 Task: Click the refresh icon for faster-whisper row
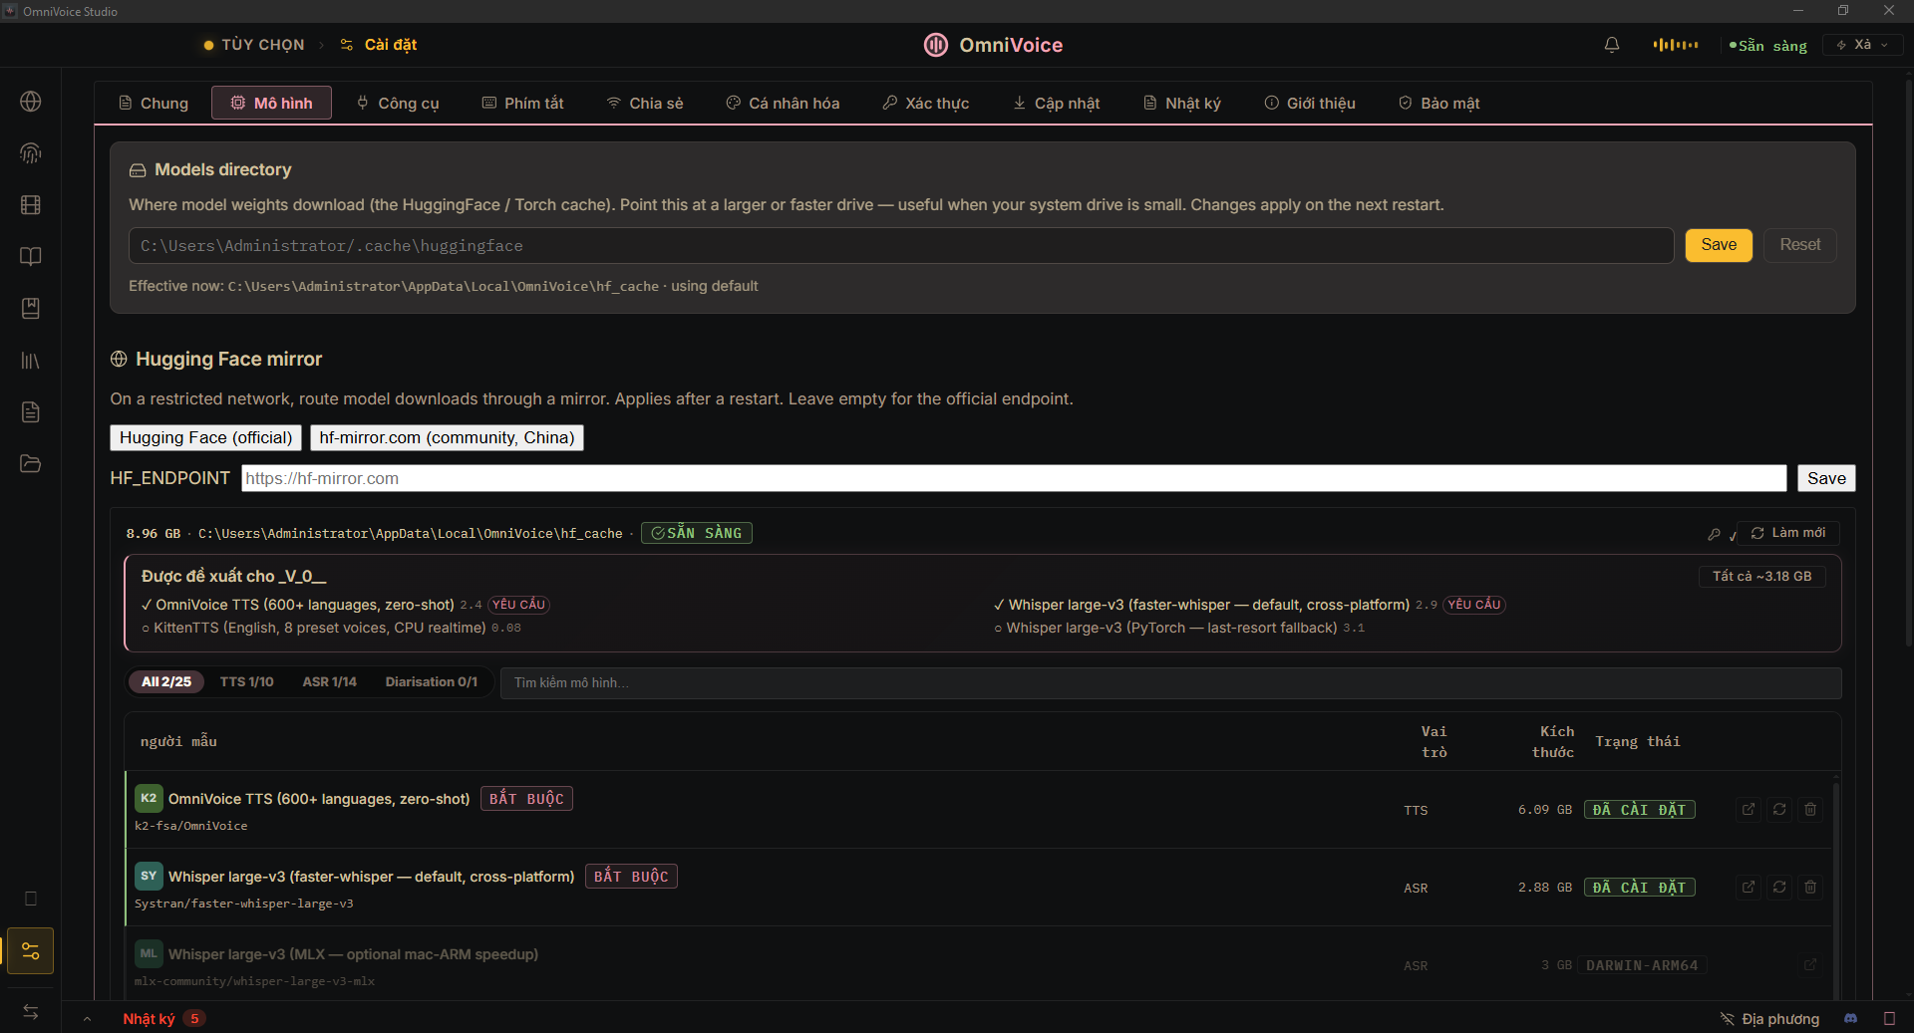1779,888
